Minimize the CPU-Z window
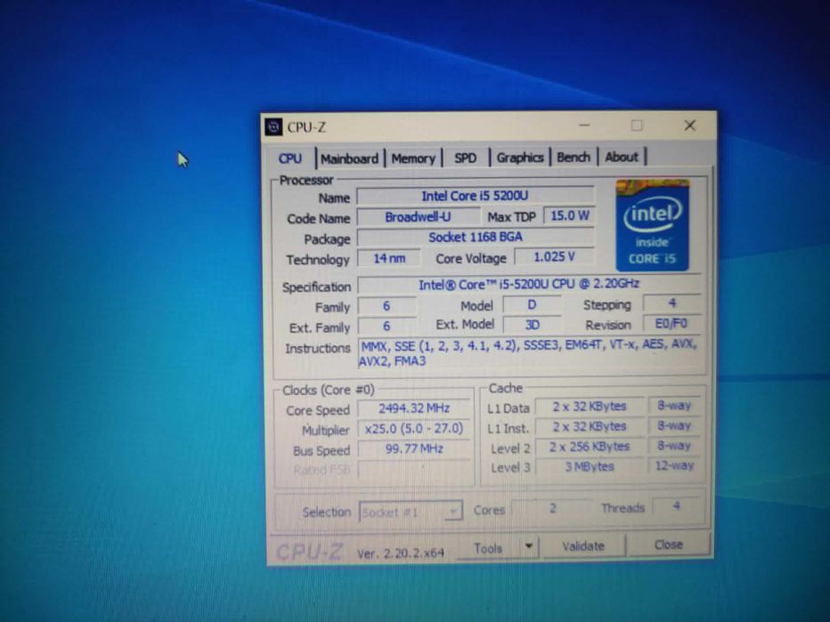 click(584, 125)
